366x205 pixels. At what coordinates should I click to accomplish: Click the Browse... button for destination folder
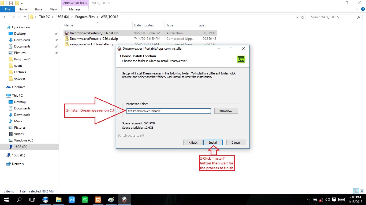226,111
